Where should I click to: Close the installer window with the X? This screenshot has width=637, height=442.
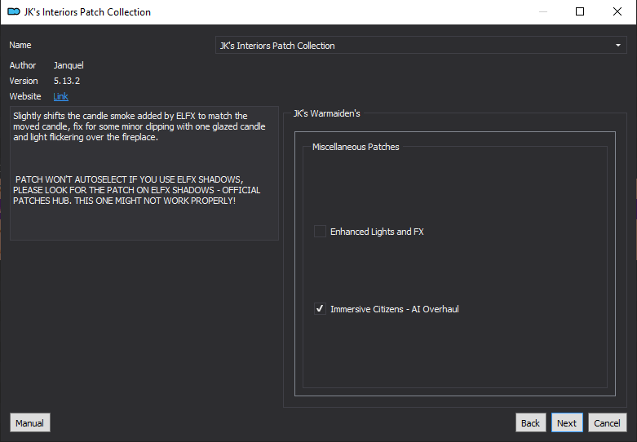point(617,11)
